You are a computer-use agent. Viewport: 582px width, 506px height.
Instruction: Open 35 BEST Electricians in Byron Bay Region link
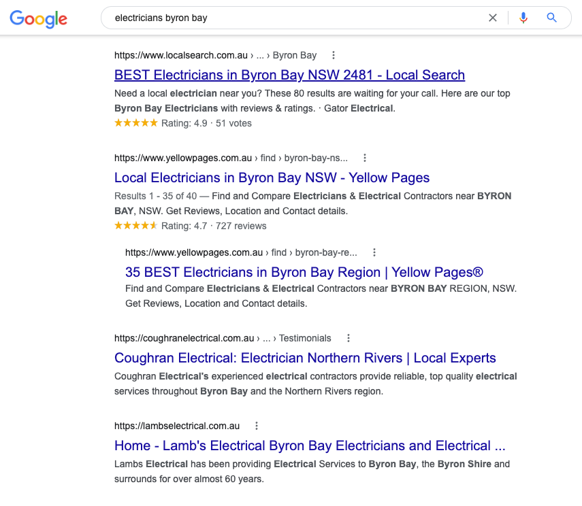[304, 272]
